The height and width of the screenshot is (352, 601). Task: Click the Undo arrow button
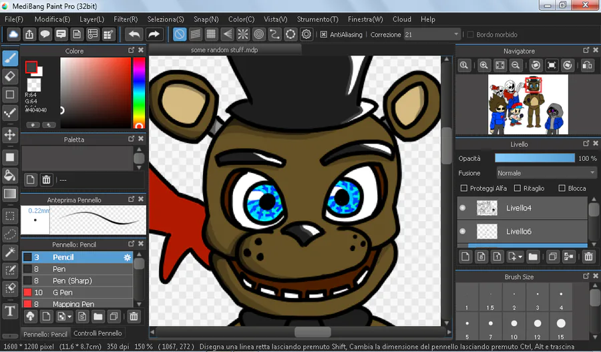pyautogui.click(x=134, y=34)
